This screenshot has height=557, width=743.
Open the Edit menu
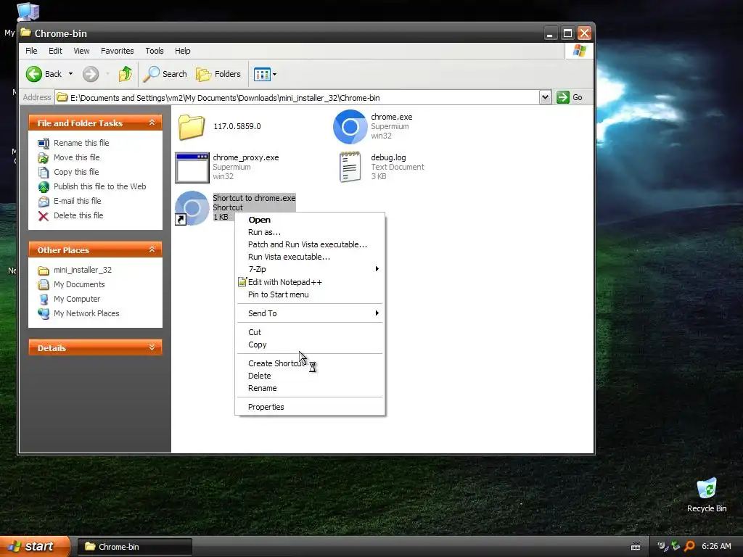point(55,51)
